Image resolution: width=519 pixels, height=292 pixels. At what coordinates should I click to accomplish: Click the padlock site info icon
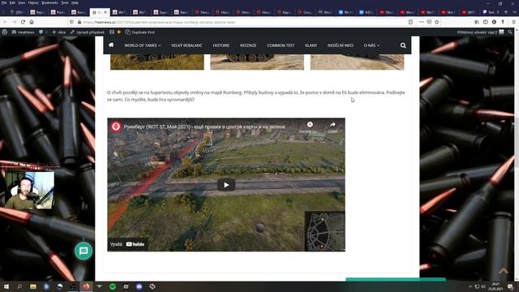coord(79,22)
